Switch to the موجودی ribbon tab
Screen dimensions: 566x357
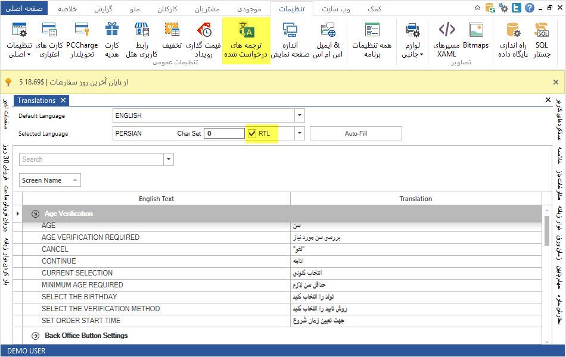(x=249, y=9)
